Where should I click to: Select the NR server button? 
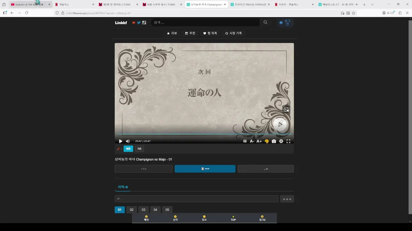[128, 149]
